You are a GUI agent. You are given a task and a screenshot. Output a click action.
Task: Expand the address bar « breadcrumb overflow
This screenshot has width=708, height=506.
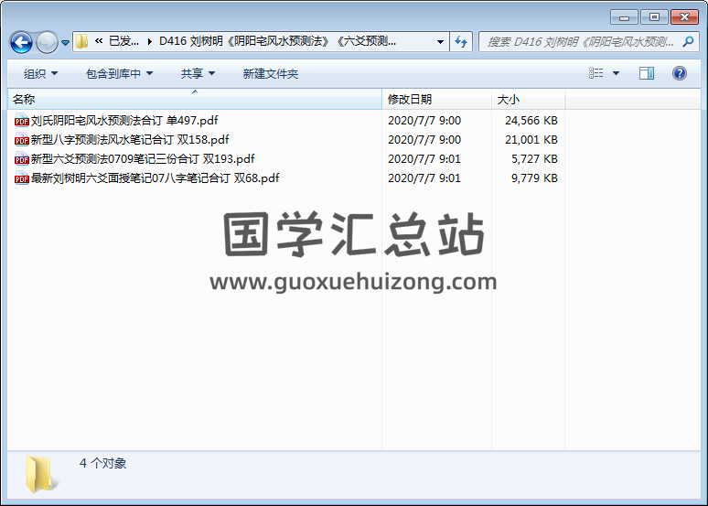(x=99, y=41)
